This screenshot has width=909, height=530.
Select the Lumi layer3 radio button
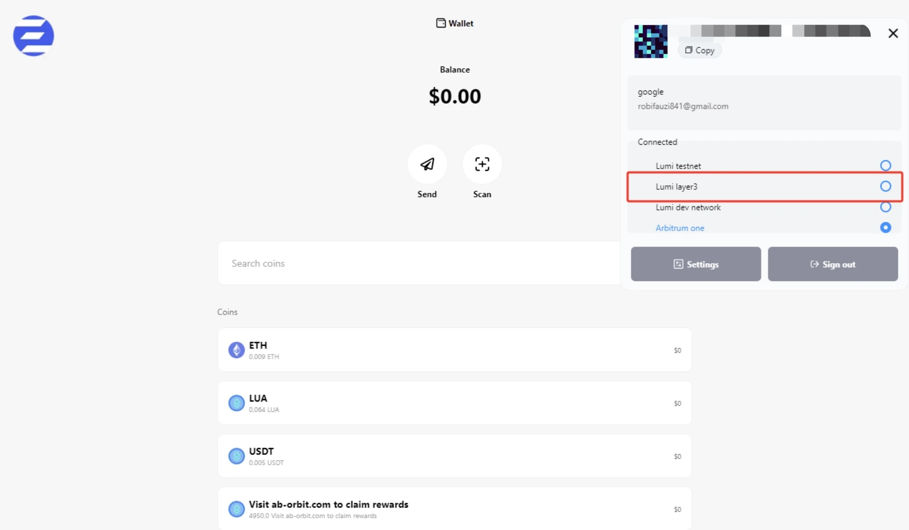885,186
